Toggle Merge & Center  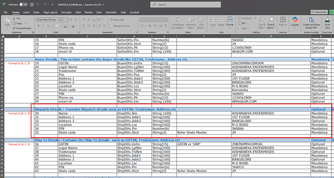pyautogui.click(x=121, y=26)
